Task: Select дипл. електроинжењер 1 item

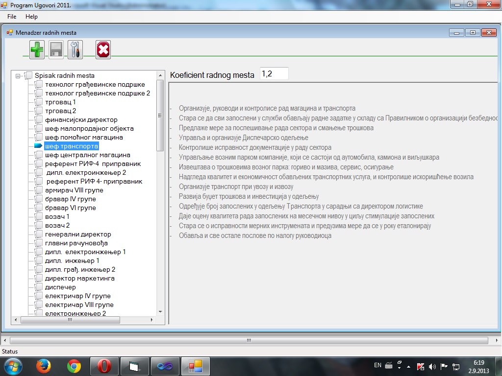Action: click(x=85, y=252)
